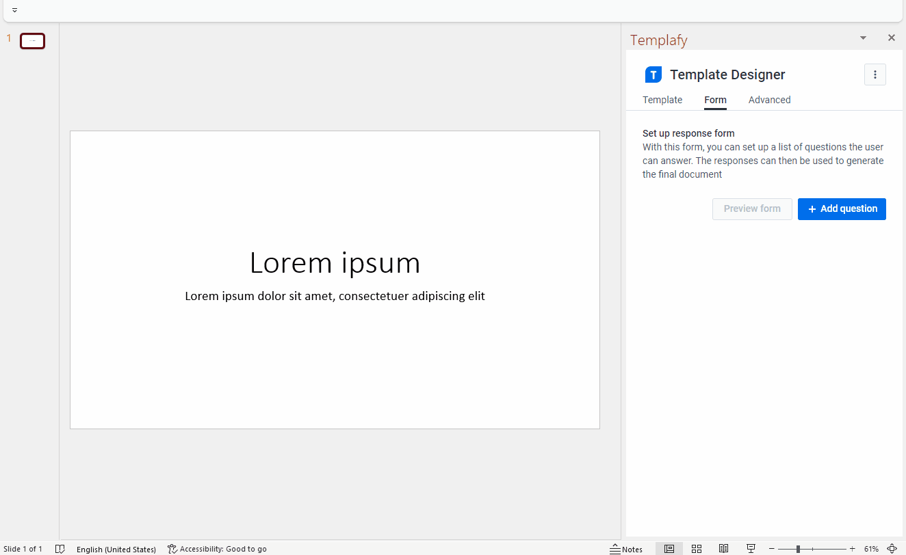Open the Advanced tab
This screenshot has width=906, height=555.
tap(769, 100)
